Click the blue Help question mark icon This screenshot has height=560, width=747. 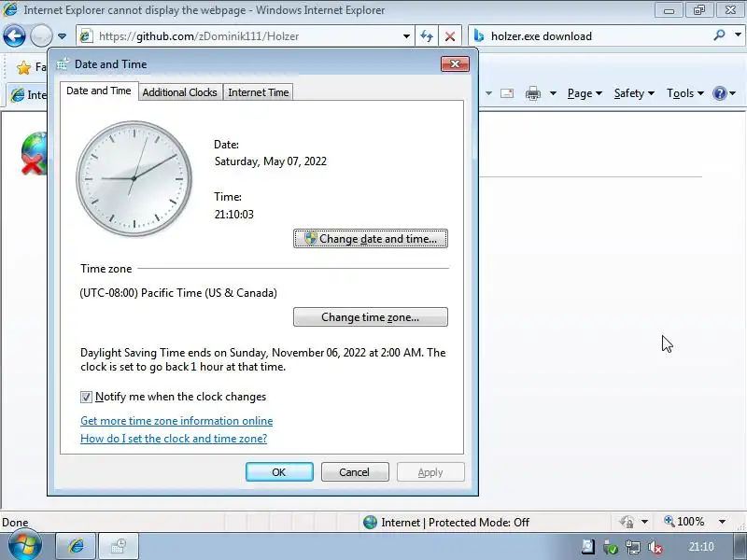[x=719, y=93]
